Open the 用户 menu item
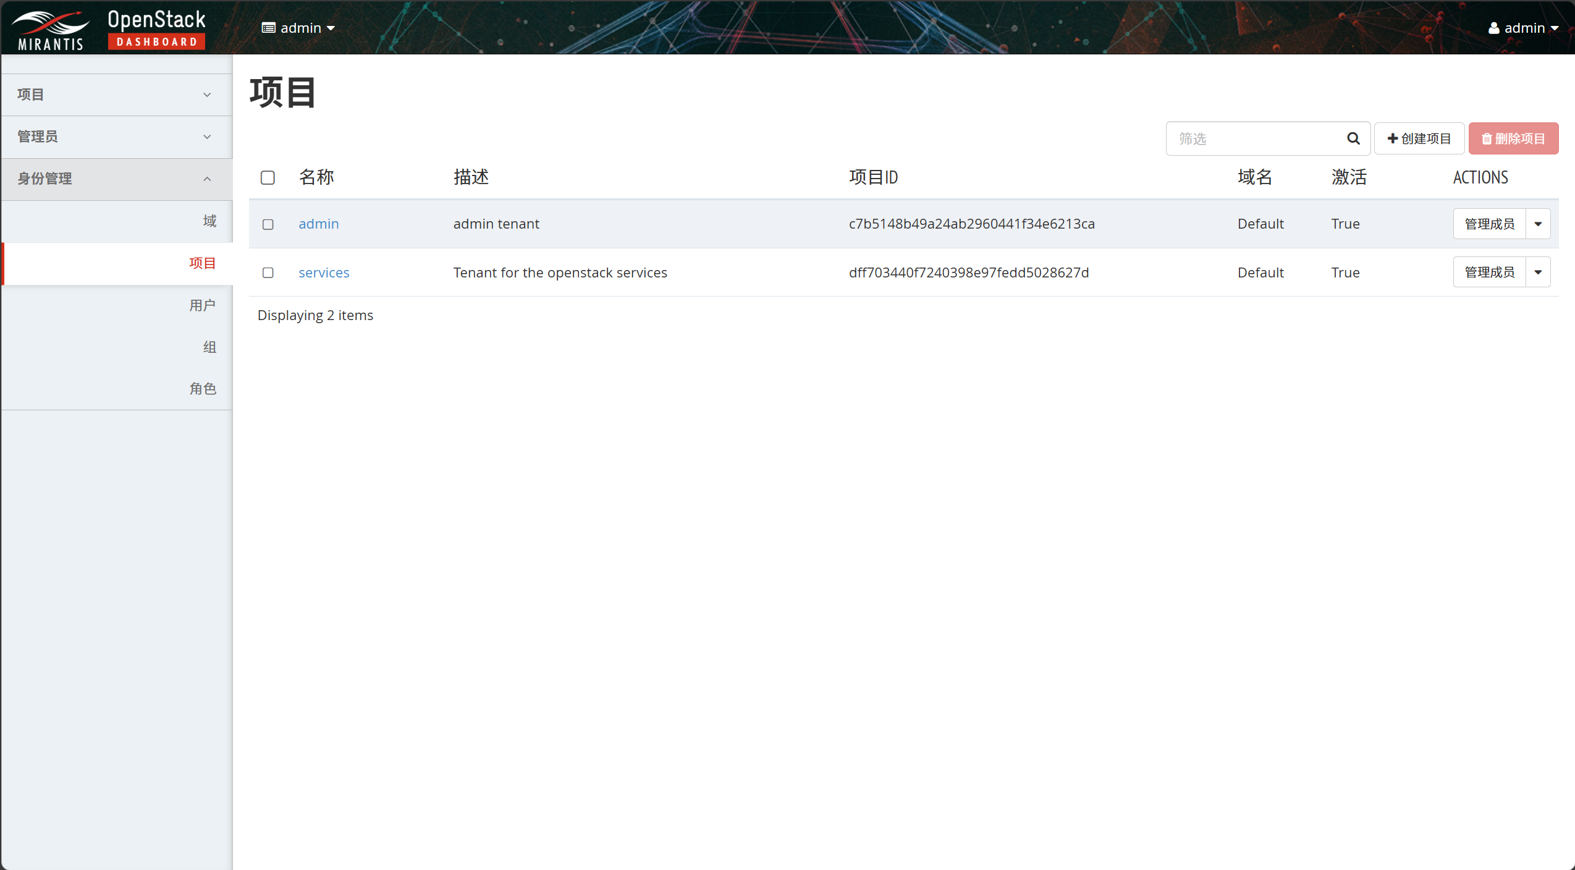 tap(202, 305)
